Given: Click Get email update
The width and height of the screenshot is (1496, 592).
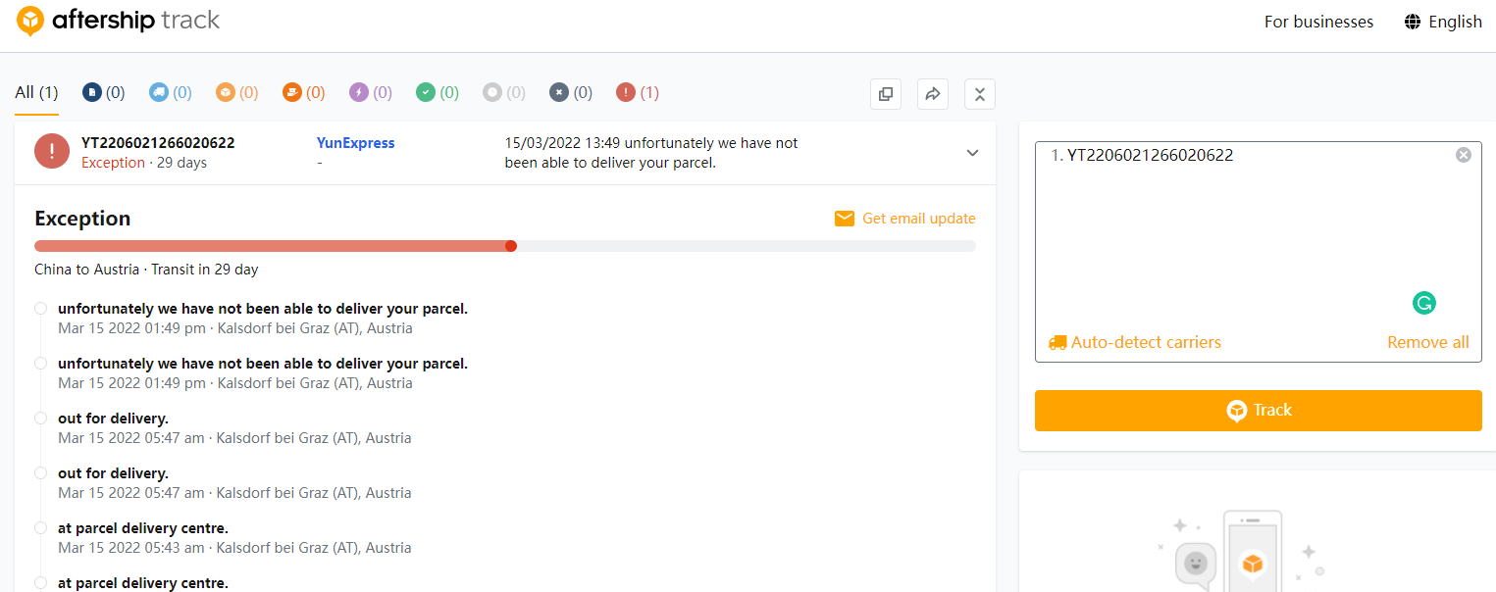Looking at the screenshot, I should pos(904,219).
